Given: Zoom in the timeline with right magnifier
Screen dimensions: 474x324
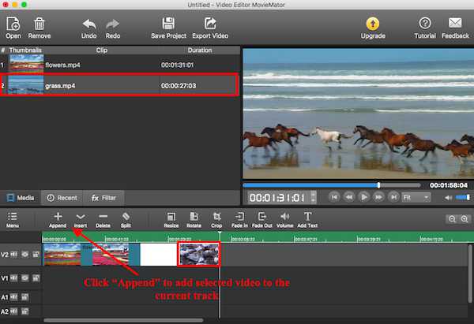Looking at the screenshot, I should point(465,219).
